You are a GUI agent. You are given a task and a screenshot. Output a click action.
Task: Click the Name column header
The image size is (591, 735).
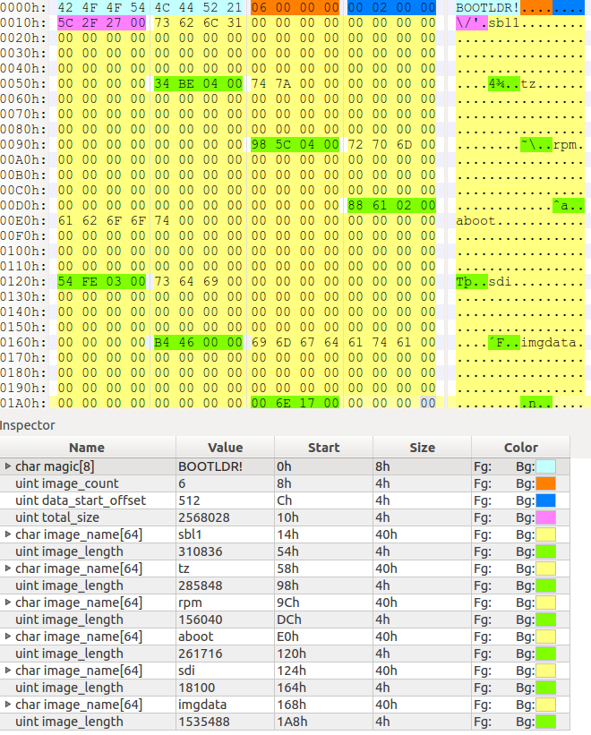coord(88,448)
